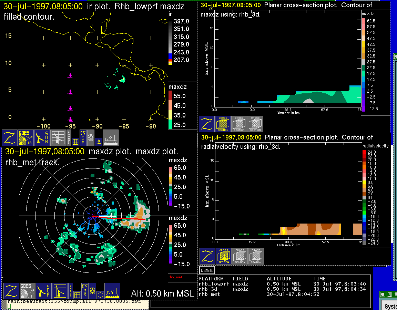
Task: Select active yellow Cross Section icon for maxdz contour
Action: coord(223,124)
